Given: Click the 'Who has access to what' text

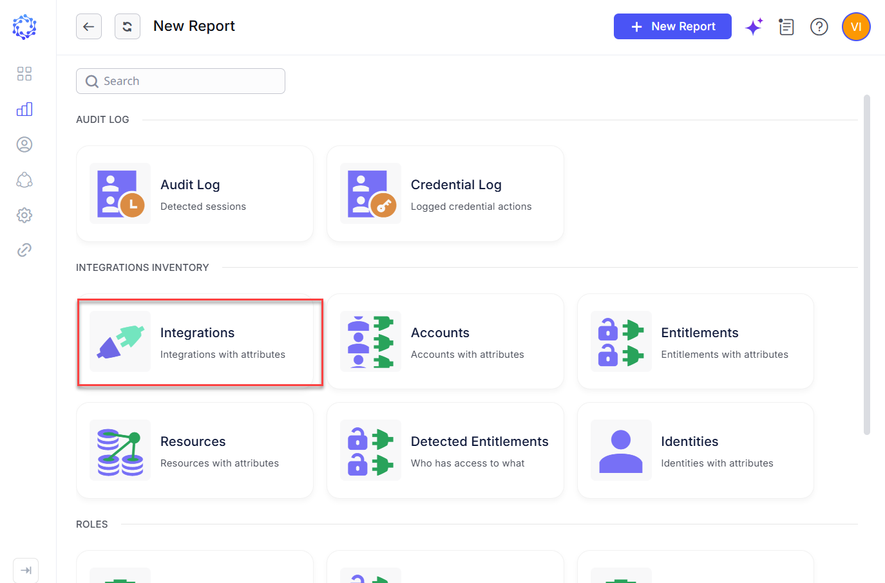Looking at the screenshot, I should pos(468,463).
